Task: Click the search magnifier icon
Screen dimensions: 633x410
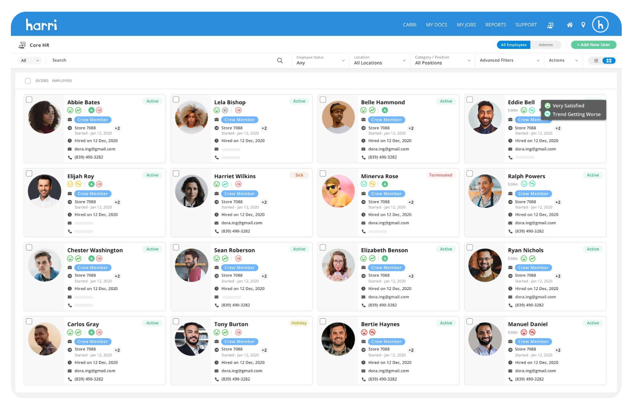Action: pos(280,61)
